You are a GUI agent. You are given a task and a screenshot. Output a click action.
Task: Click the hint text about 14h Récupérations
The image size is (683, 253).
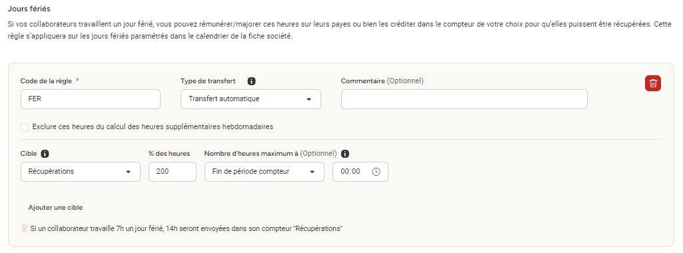[187, 228]
